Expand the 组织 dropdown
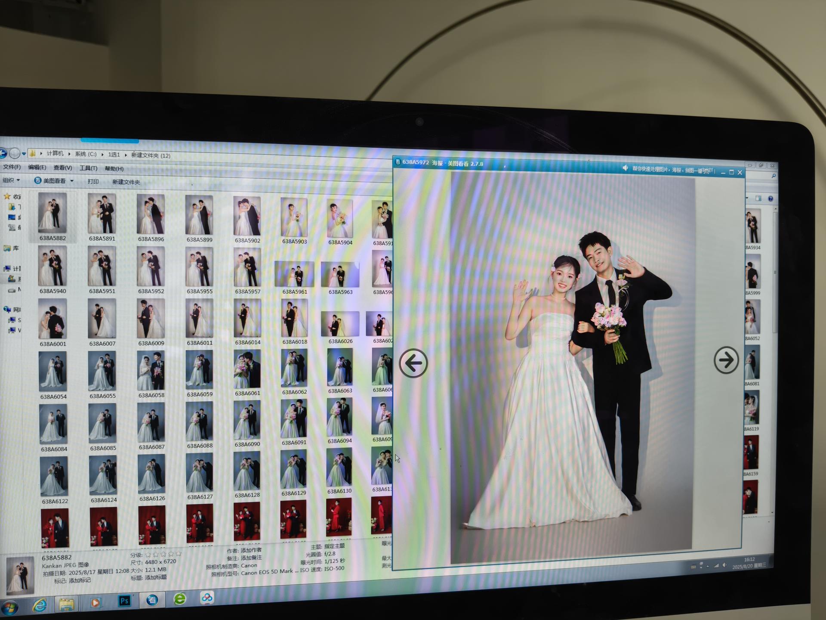The height and width of the screenshot is (620, 826). [x=11, y=180]
